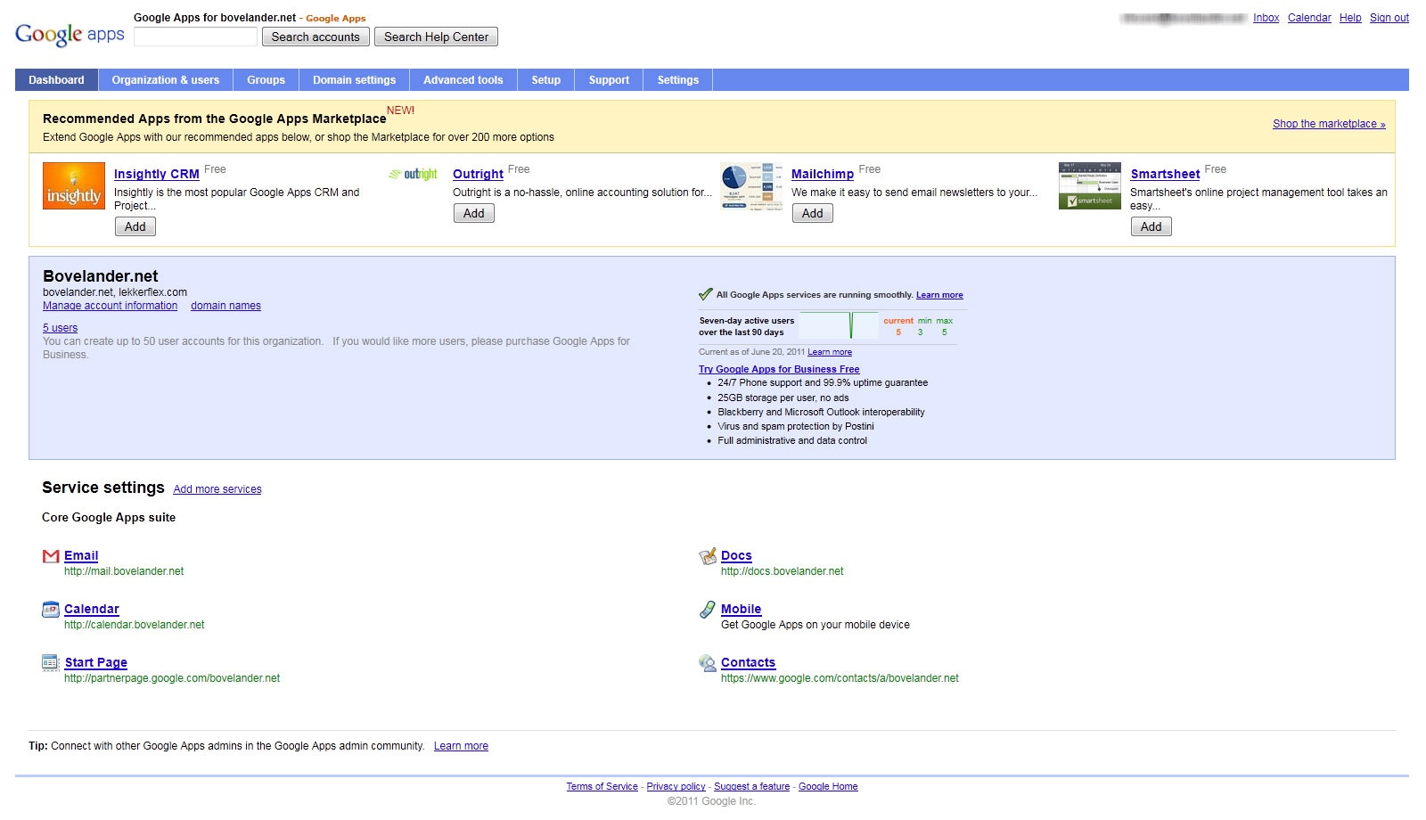
Task: Select the Setup tab
Action: (x=546, y=80)
